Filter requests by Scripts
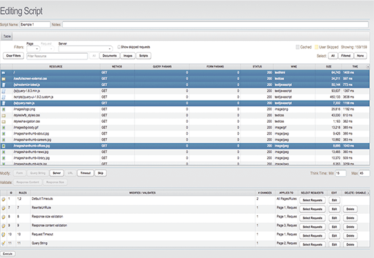This screenshot has height=258, width=374. (144, 56)
